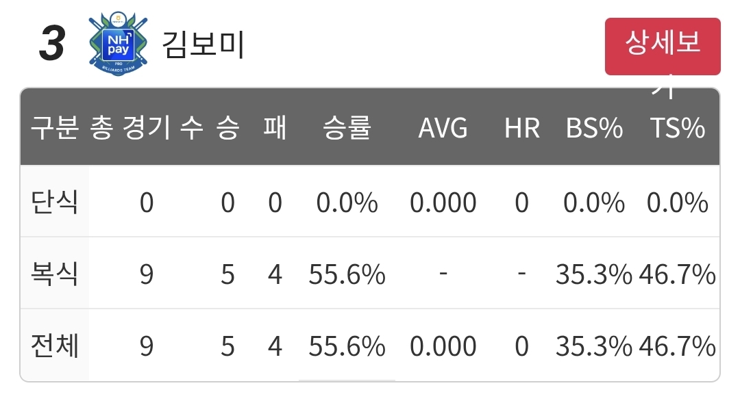Viewport: 740px width, 403px height.
Task: Select the 단식 row label
Action: [54, 203]
